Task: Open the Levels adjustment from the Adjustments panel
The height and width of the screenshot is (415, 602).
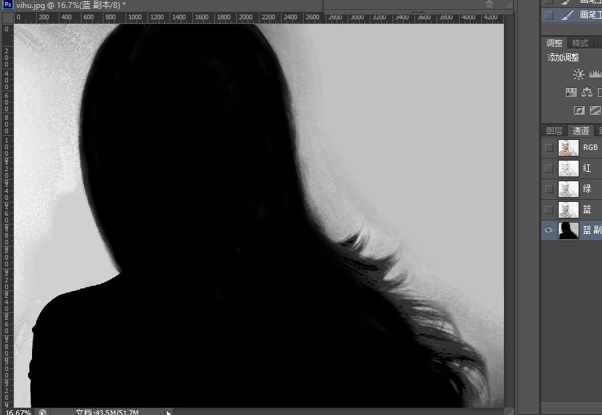Action: click(x=594, y=75)
